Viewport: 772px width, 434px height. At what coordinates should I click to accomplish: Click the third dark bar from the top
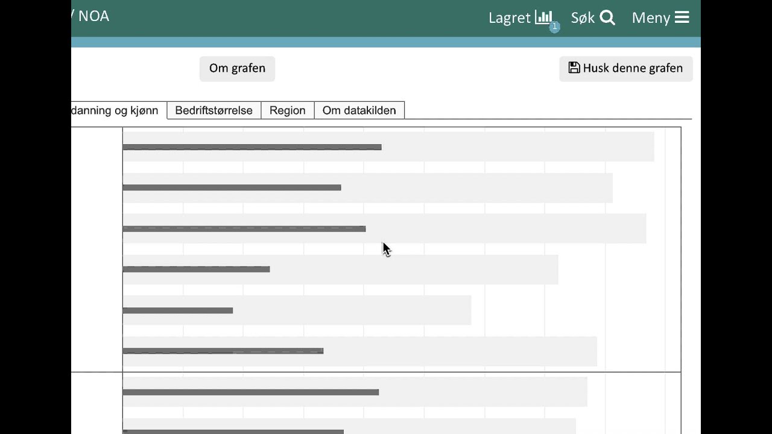pos(244,228)
